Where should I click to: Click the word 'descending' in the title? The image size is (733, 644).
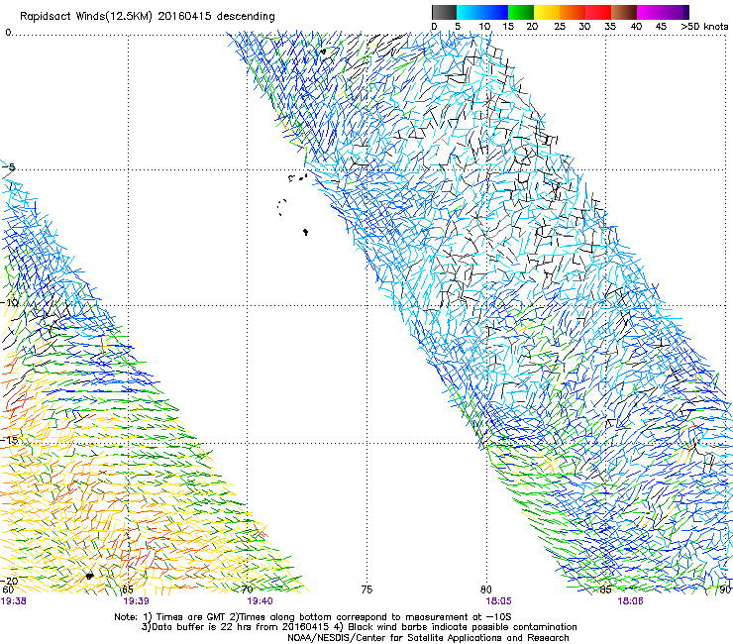point(246,17)
